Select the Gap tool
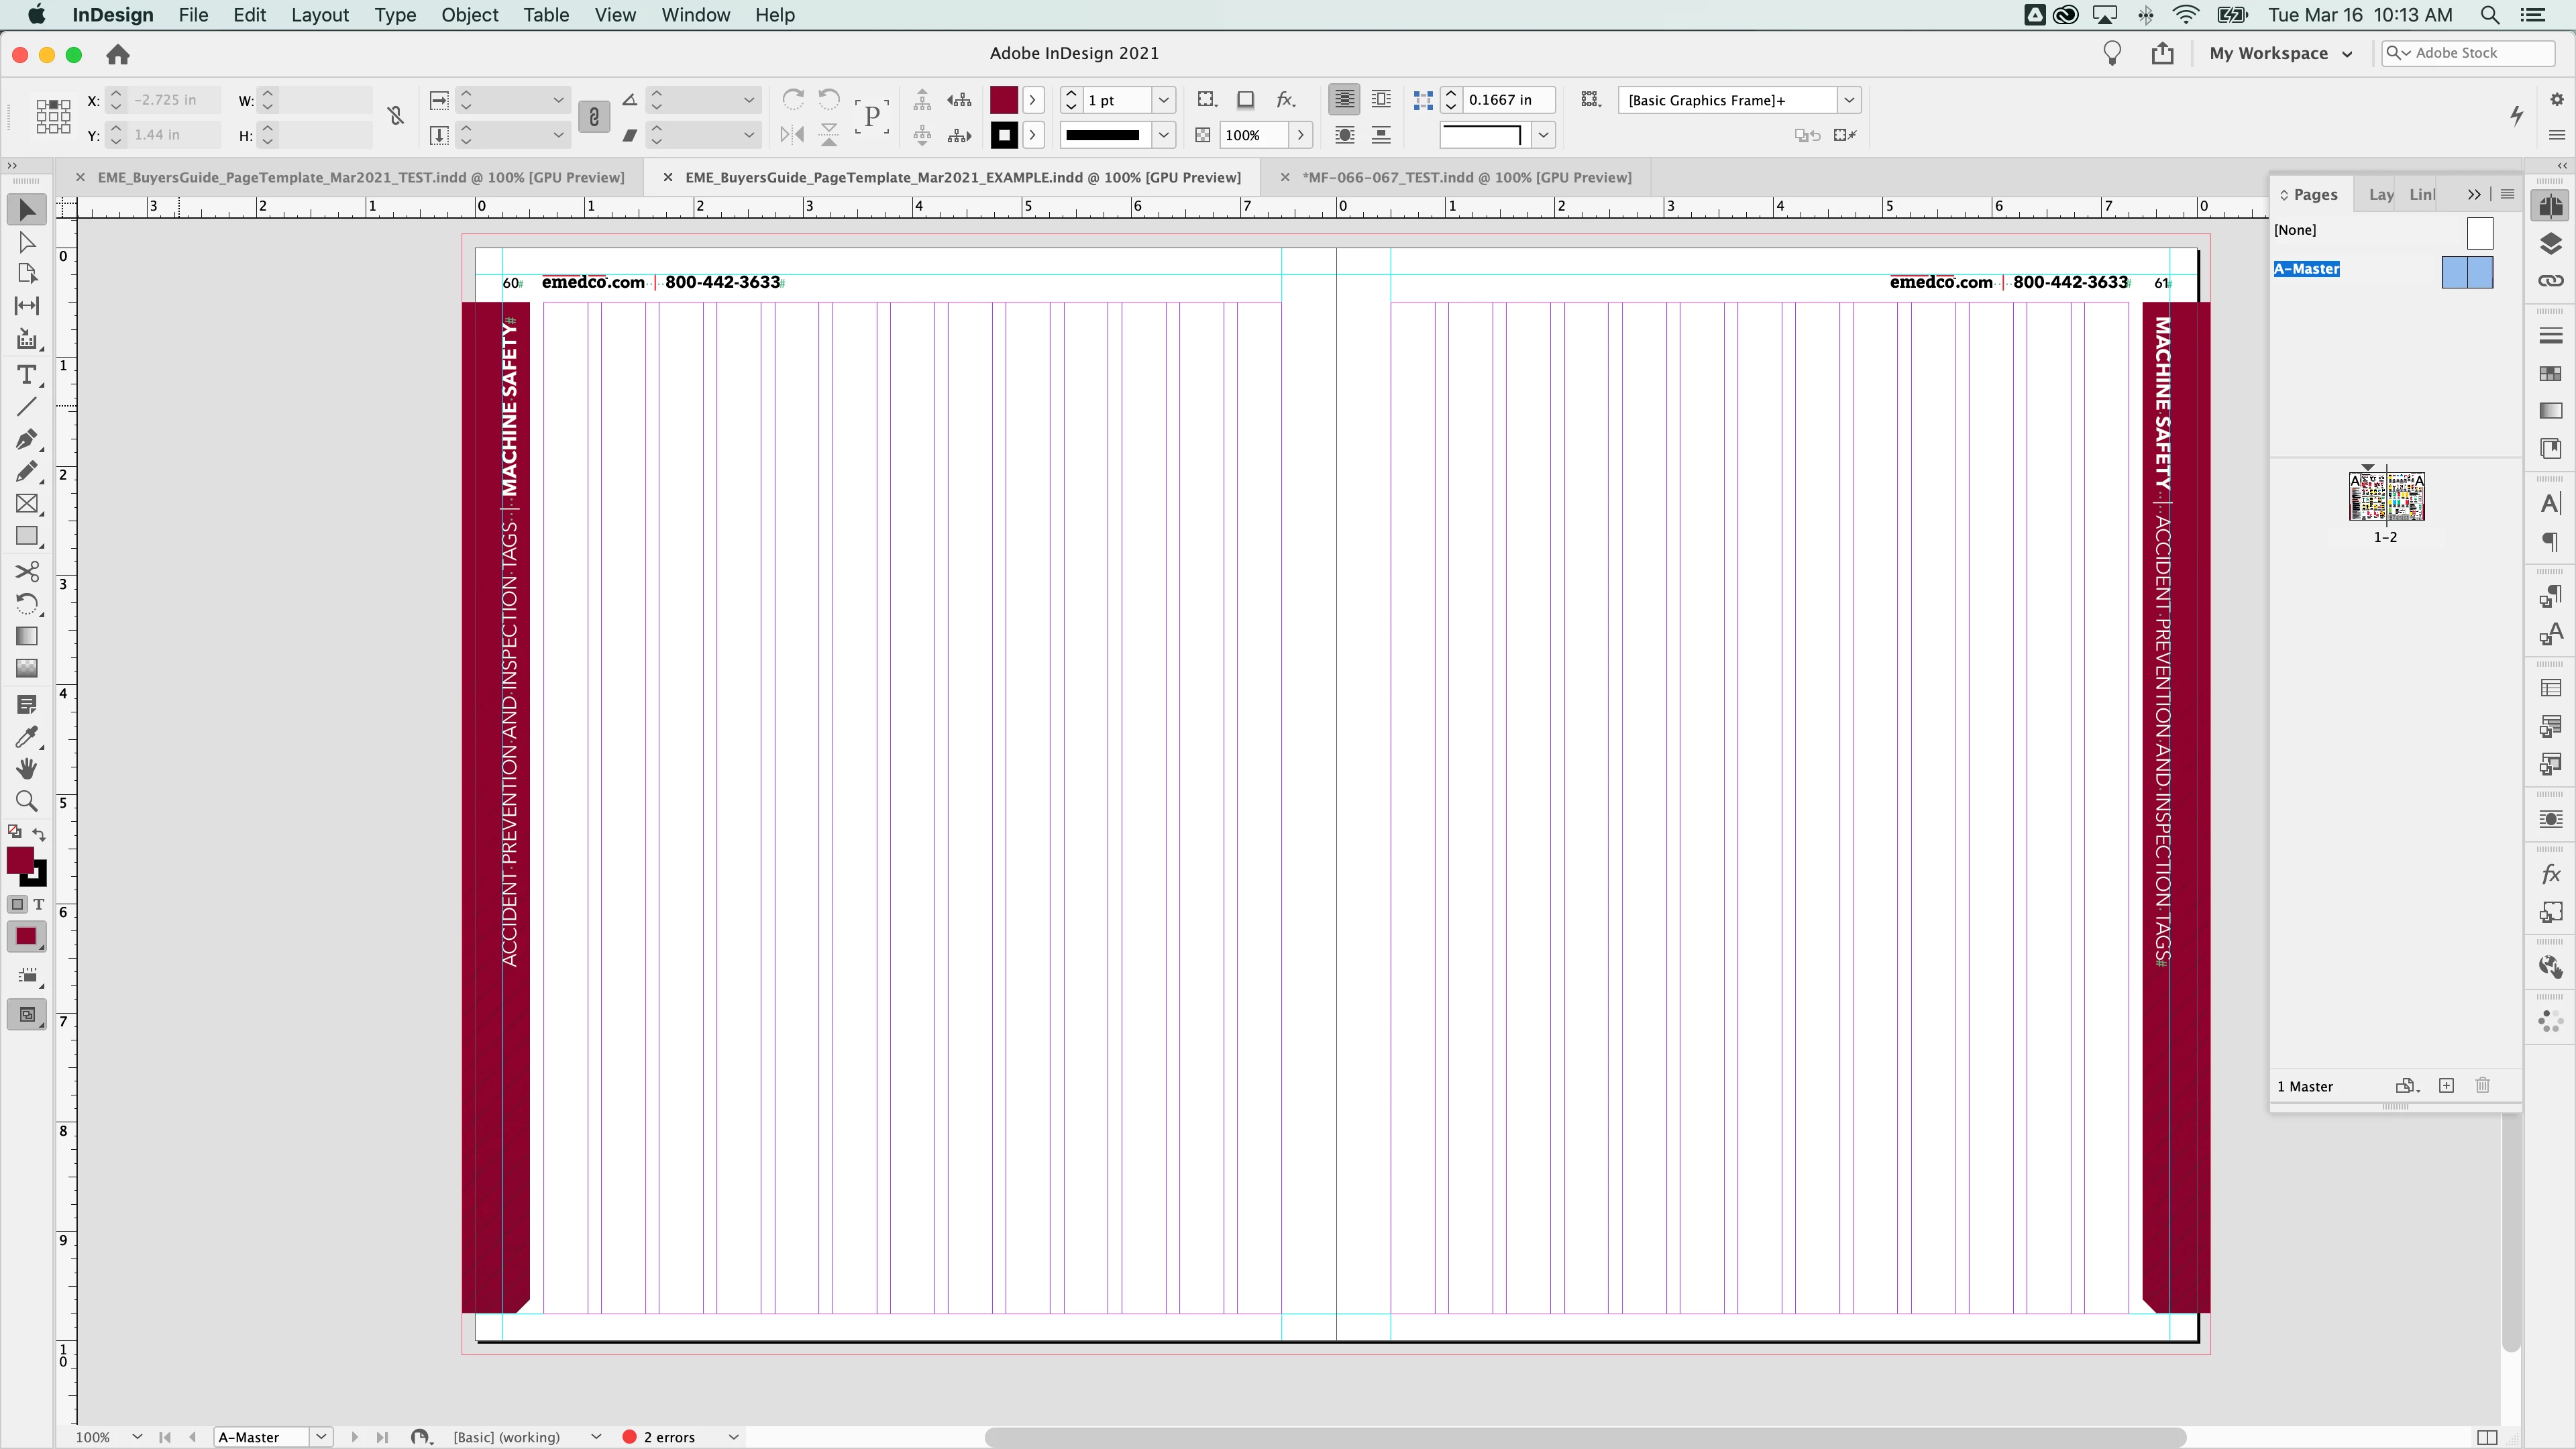Viewport: 2576px width, 1449px height. (x=27, y=306)
